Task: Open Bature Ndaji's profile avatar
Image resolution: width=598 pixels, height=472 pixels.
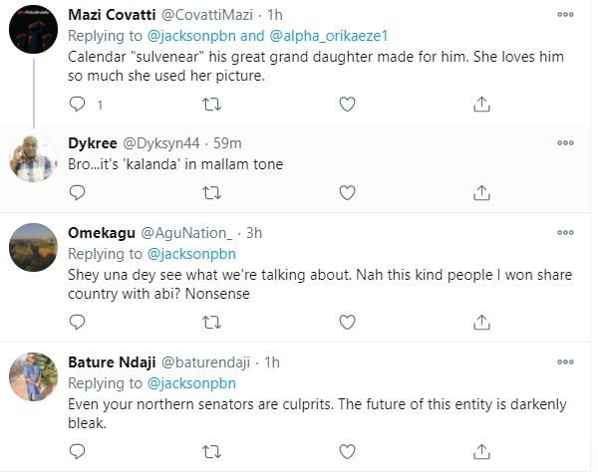Action: [x=32, y=378]
